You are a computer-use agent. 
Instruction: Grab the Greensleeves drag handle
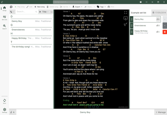point(132,26)
